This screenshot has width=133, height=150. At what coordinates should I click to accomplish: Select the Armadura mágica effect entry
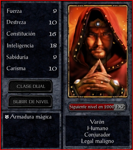(x=28, y=117)
